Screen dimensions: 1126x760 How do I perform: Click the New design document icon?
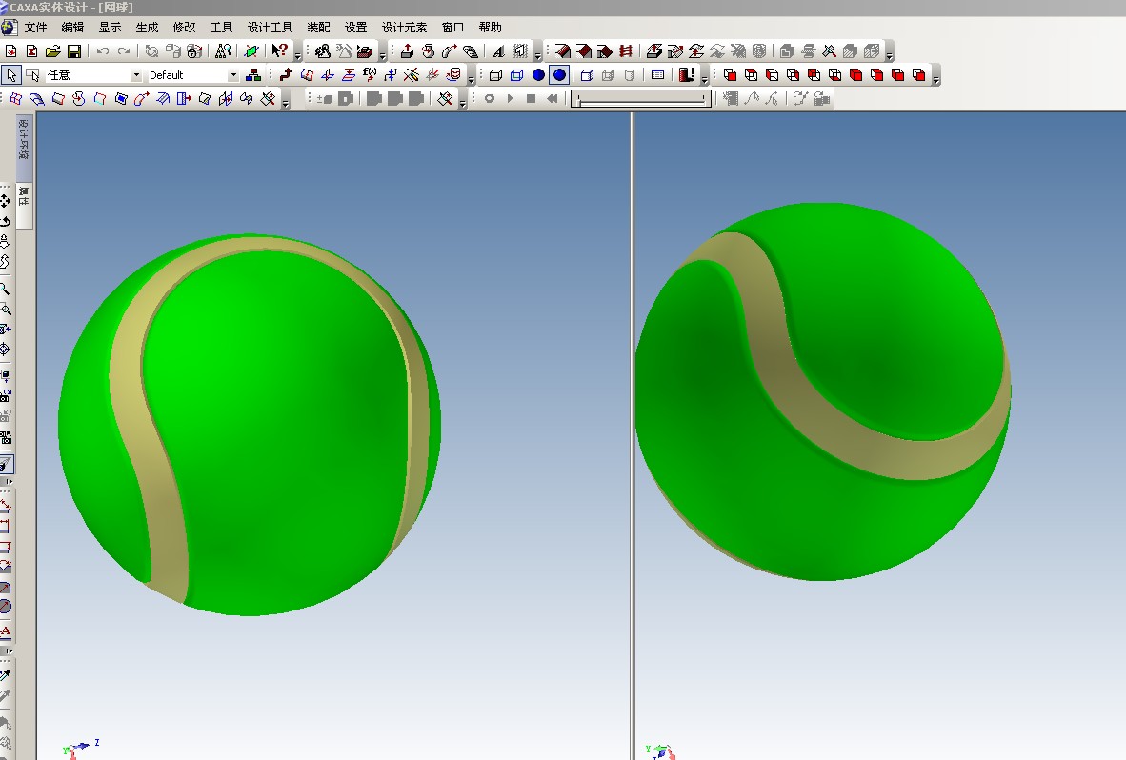coord(10,51)
